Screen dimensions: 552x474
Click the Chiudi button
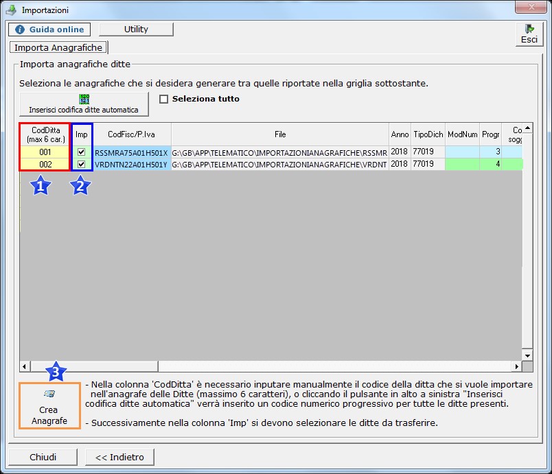click(x=43, y=457)
